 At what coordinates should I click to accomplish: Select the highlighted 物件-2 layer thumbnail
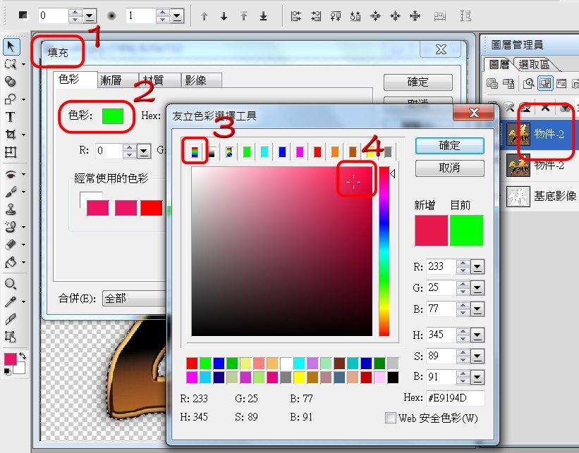click(x=518, y=134)
